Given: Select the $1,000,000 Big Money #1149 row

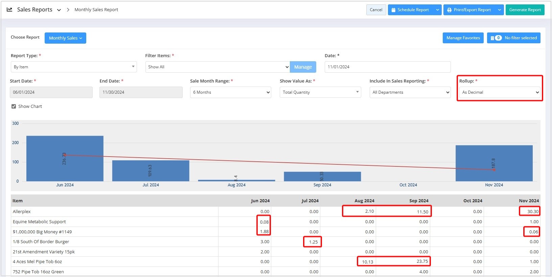Looking at the screenshot, I should pyautogui.click(x=276, y=232).
